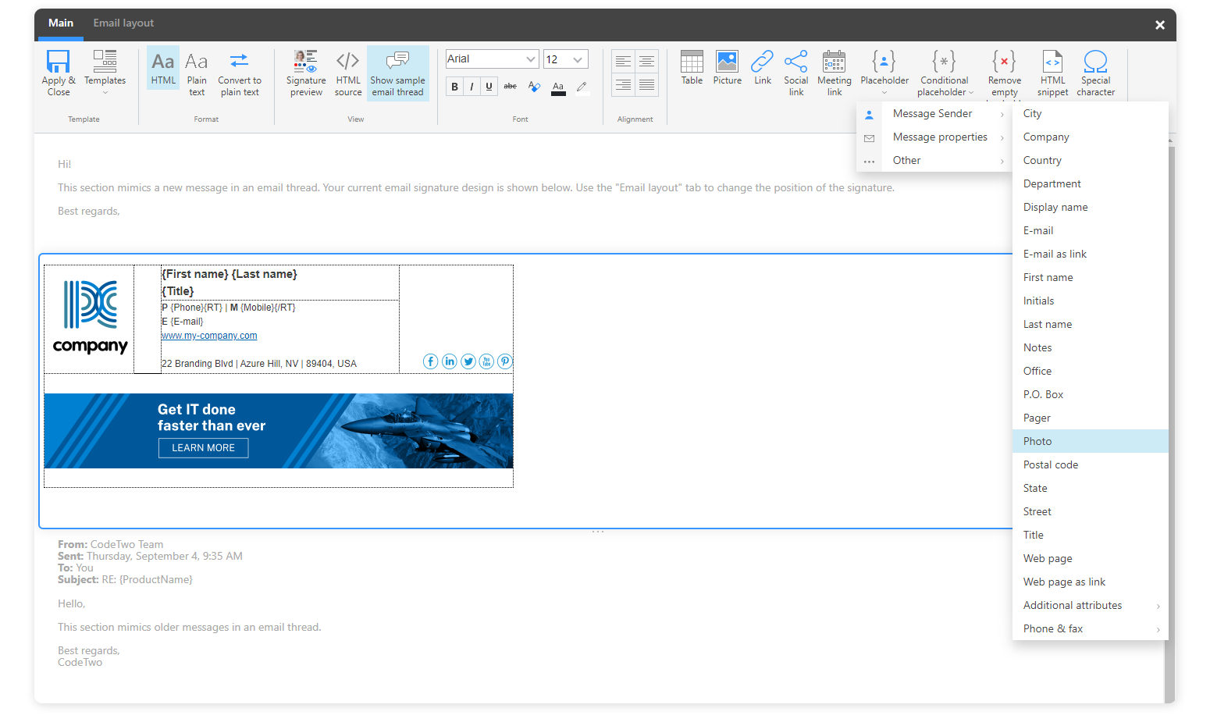Toggle bold formatting

(x=454, y=86)
